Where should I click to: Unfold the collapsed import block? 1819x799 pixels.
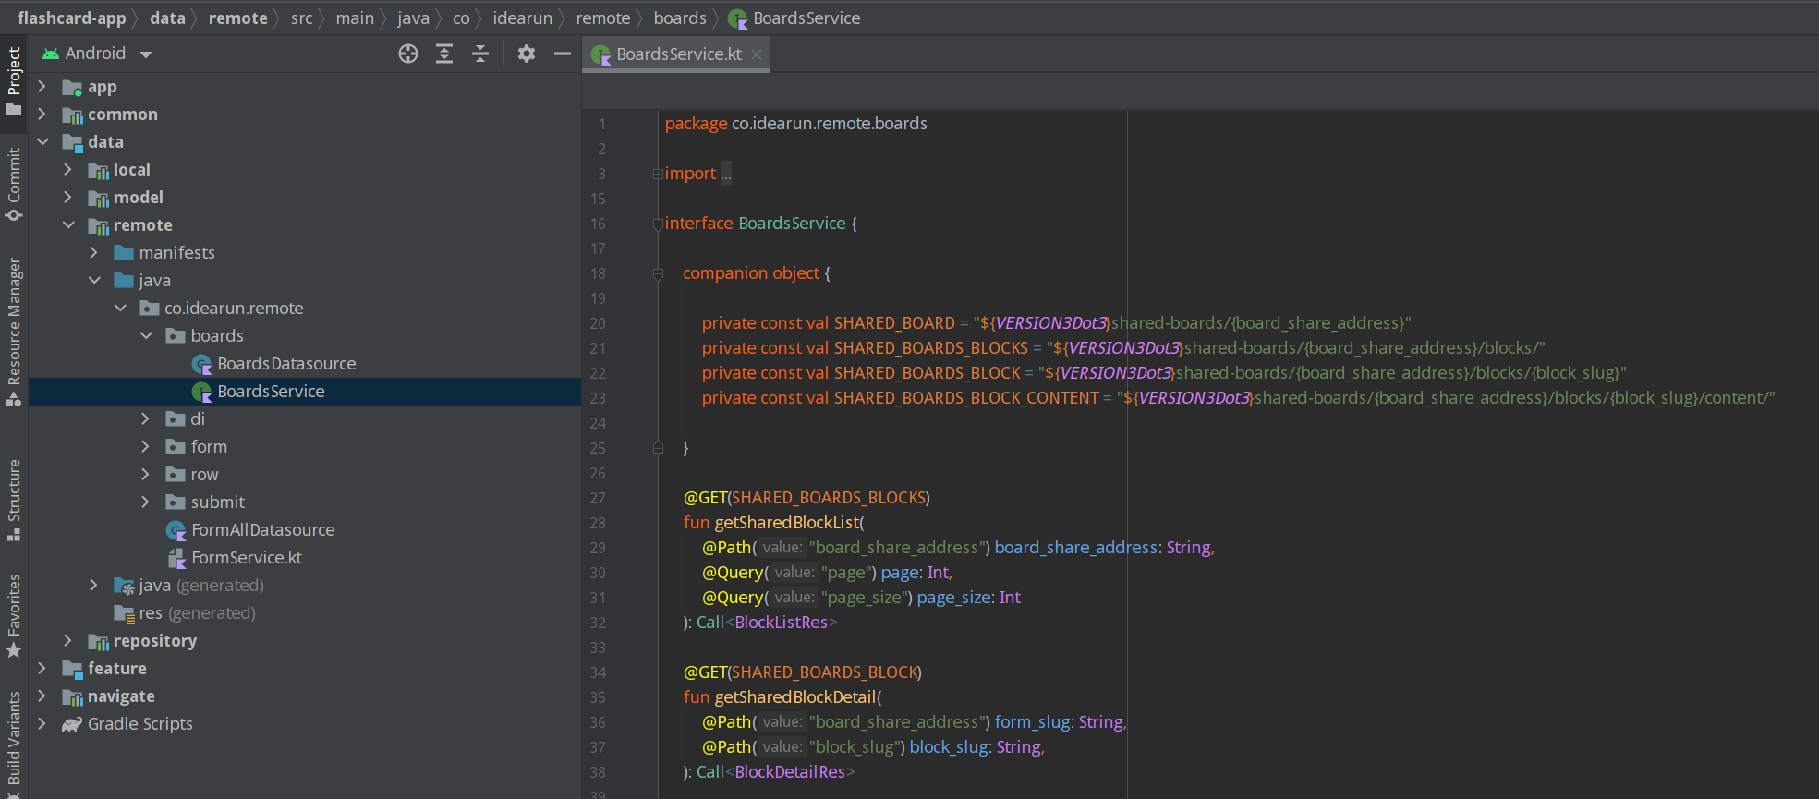tap(658, 174)
